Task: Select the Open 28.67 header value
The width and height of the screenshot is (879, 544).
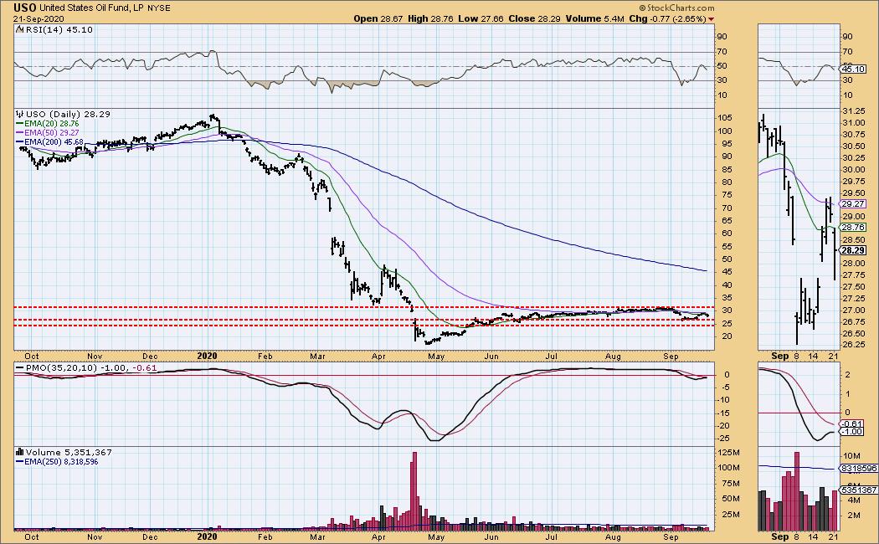Action: tap(378, 18)
